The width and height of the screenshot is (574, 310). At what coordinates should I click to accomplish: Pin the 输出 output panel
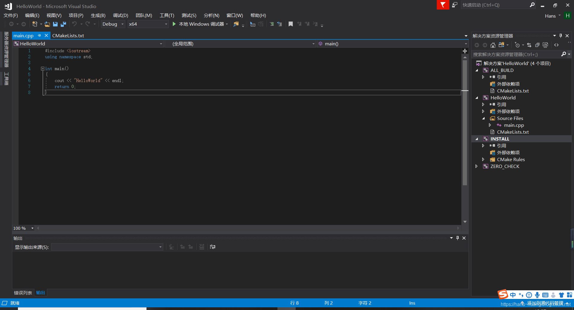(x=457, y=238)
